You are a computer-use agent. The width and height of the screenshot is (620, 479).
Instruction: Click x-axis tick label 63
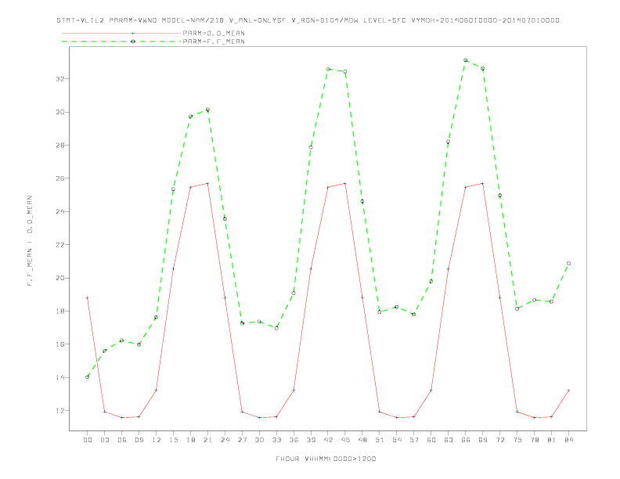tap(449, 440)
